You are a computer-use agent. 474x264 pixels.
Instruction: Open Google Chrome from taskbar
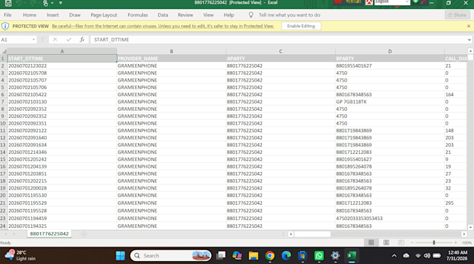click(270, 256)
